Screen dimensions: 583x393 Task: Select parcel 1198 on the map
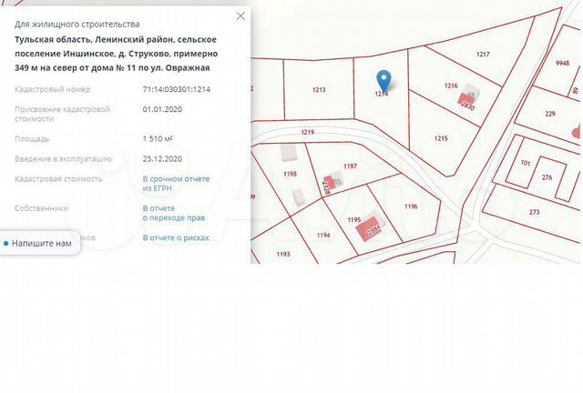pos(290,173)
